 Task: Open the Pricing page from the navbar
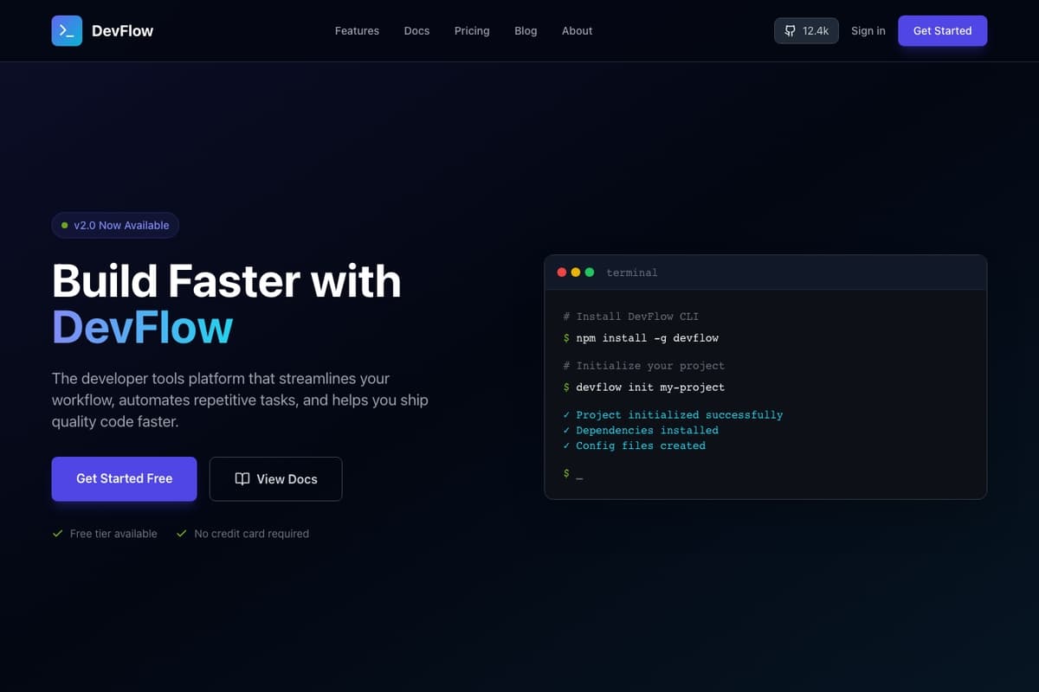click(x=471, y=30)
